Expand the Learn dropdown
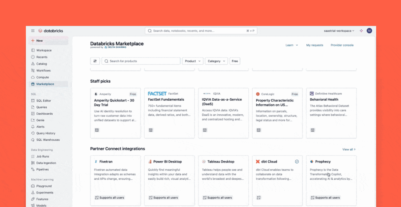401x207 pixels. [292, 45]
